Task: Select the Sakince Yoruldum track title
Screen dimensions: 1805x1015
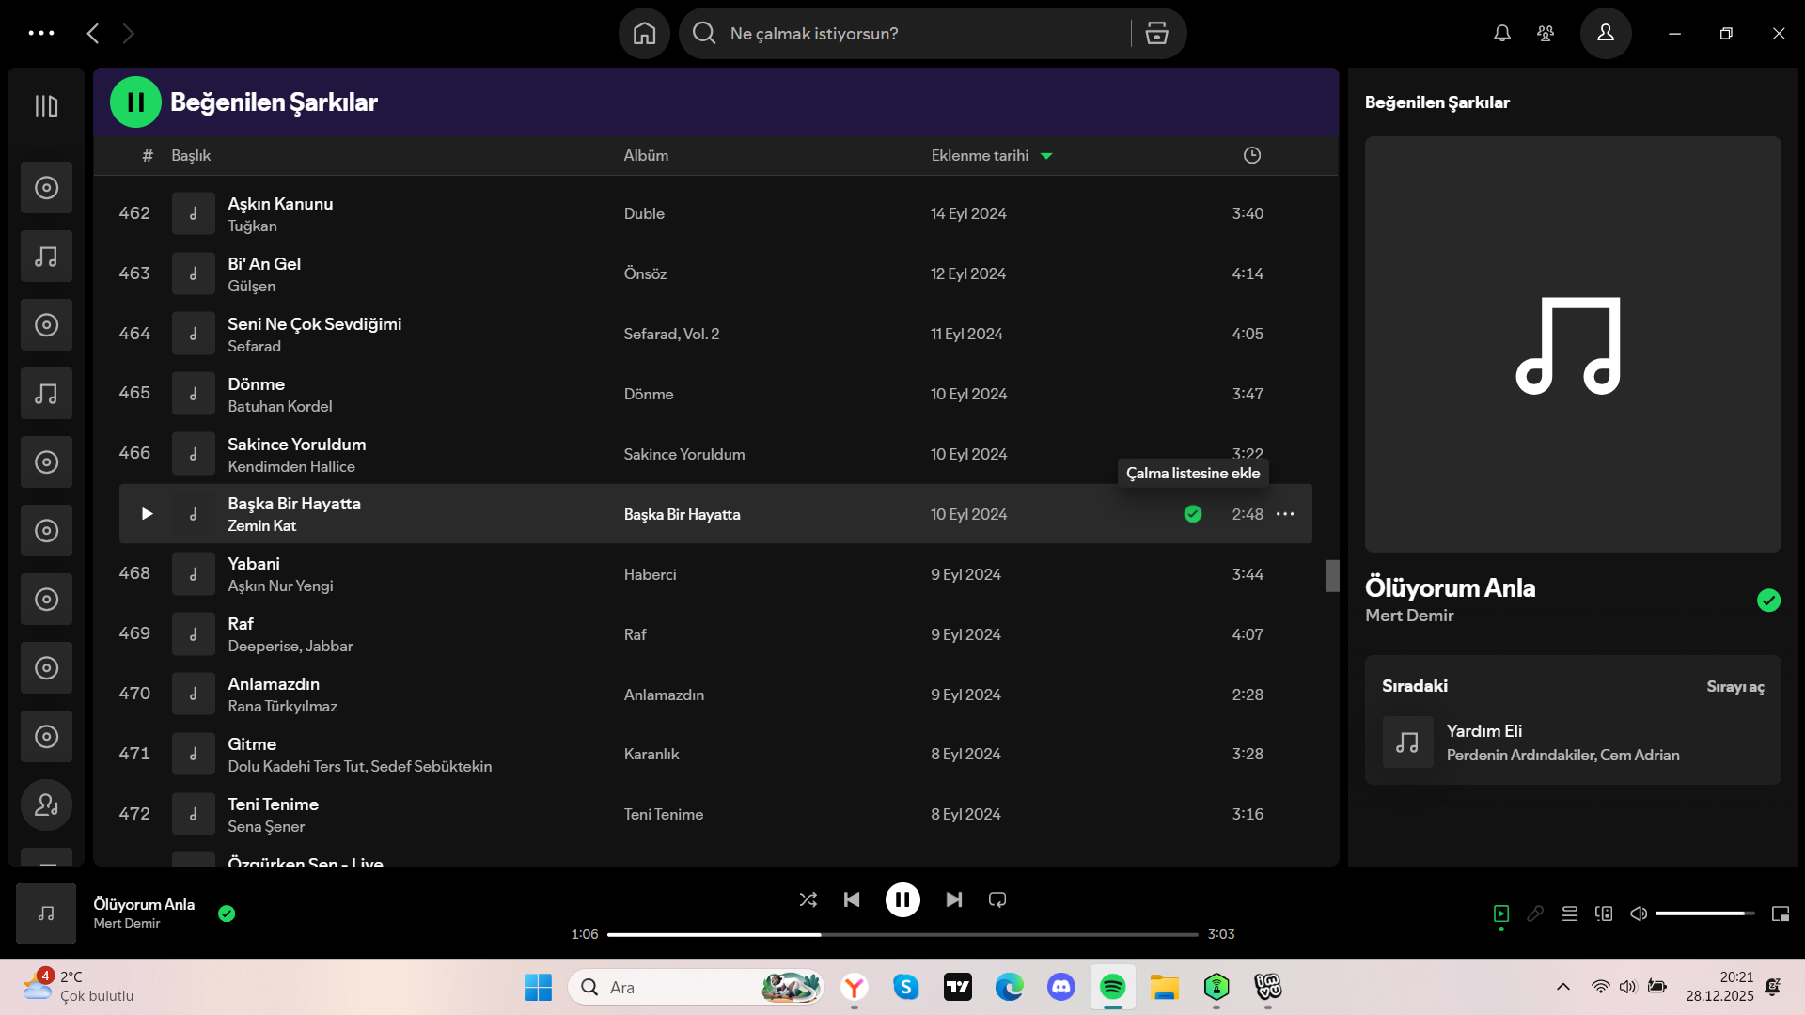Action: (x=296, y=445)
